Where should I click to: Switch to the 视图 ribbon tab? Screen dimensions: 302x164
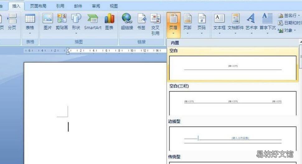tap(114, 6)
